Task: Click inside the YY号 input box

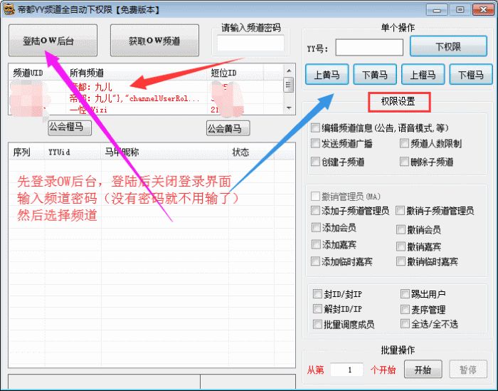Action: tap(369, 48)
